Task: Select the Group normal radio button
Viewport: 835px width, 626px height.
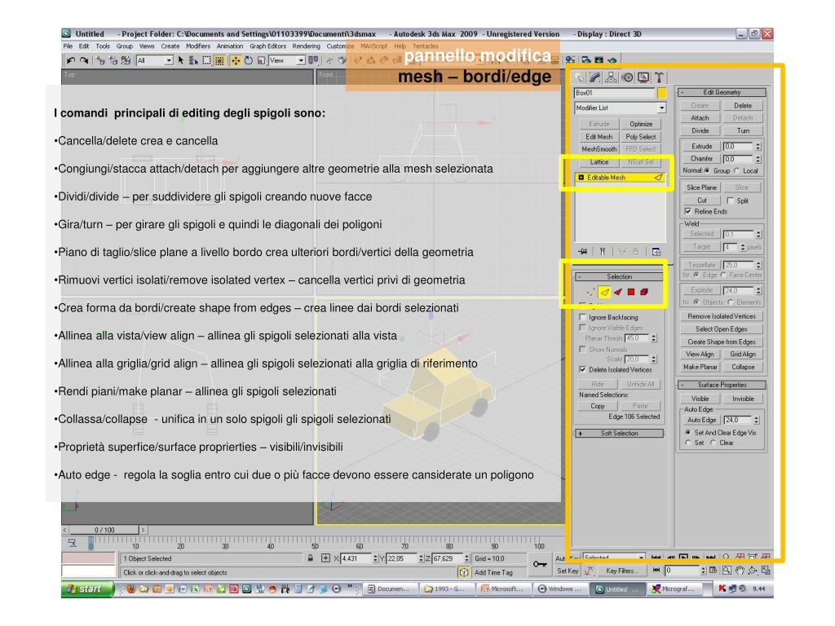Action: click(x=708, y=171)
